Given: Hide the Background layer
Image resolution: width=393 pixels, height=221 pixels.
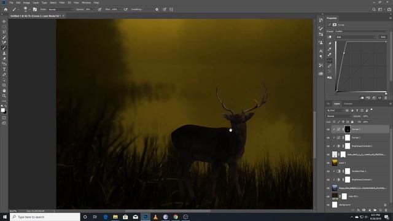Looking at the screenshot, I should pyautogui.click(x=328, y=204).
